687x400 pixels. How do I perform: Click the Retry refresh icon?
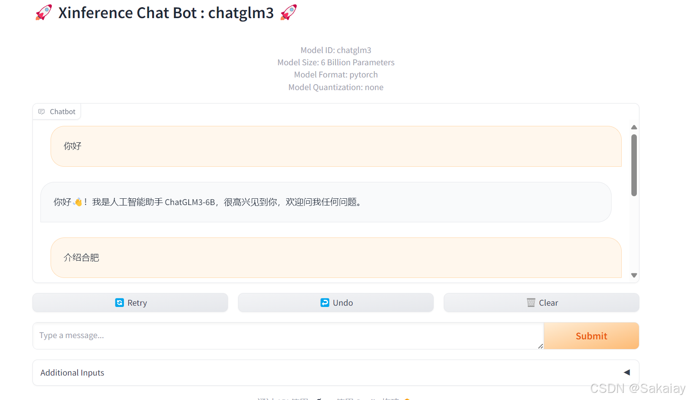120,303
